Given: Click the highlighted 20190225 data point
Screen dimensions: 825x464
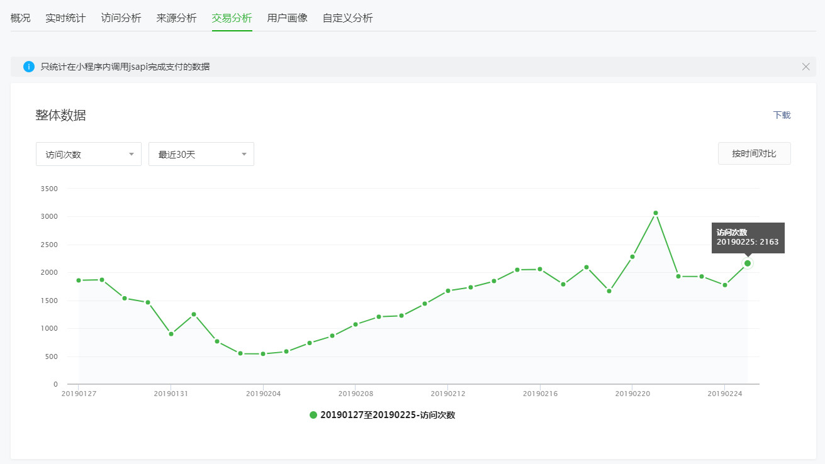Looking at the screenshot, I should [748, 263].
